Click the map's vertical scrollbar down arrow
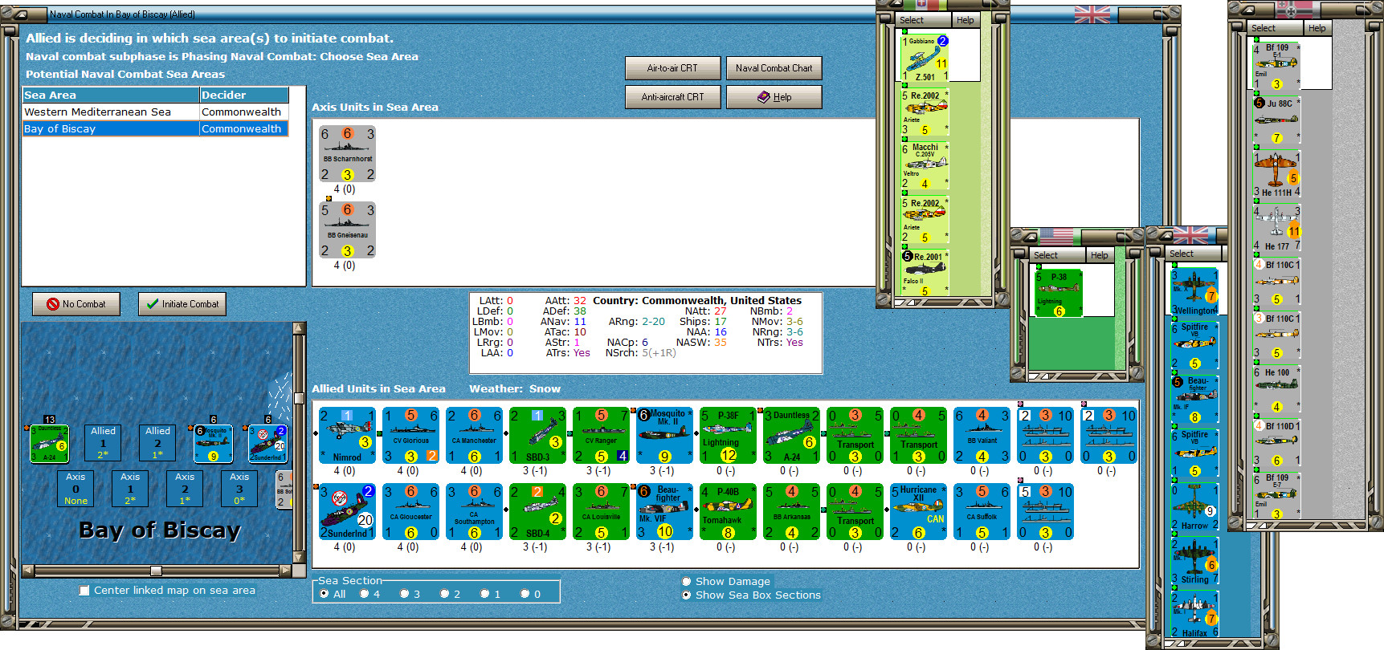 300,558
